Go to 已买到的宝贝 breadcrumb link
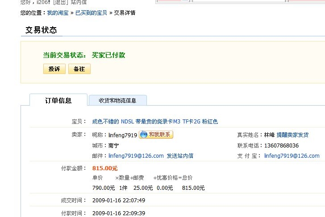The width and height of the screenshot is (325, 217). [91, 13]
